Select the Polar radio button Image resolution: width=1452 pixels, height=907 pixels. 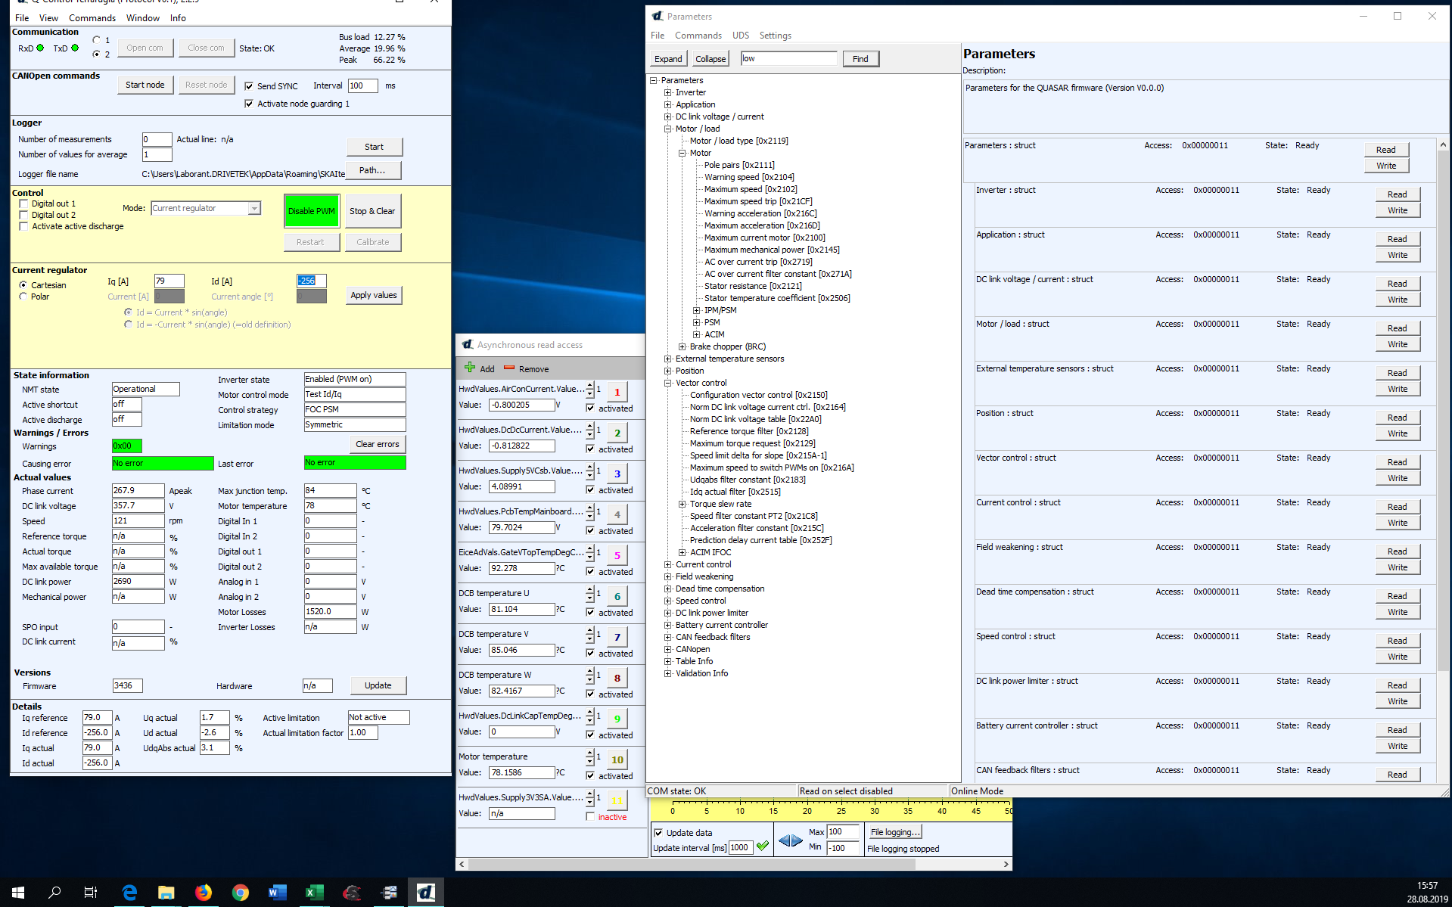[x=23, y=297]
